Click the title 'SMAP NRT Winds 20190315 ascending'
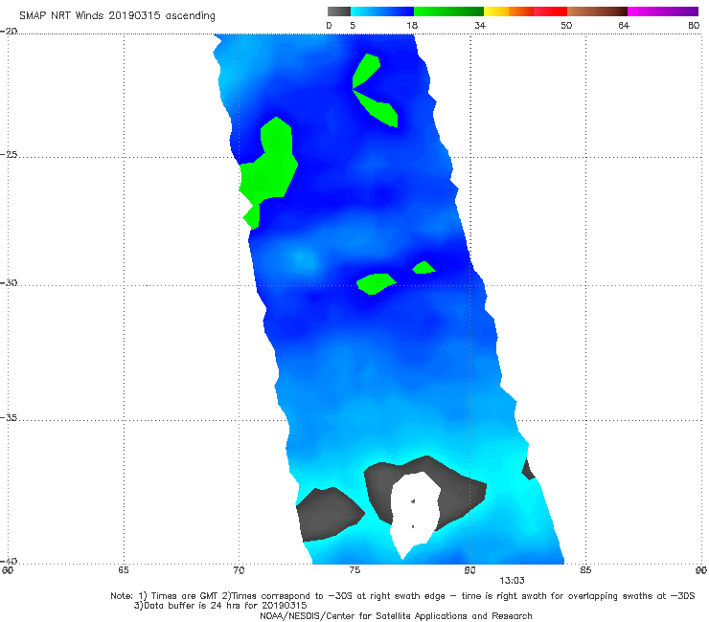Screen dimensions: 709x622 pyautogui.click(x=117, y=15)
